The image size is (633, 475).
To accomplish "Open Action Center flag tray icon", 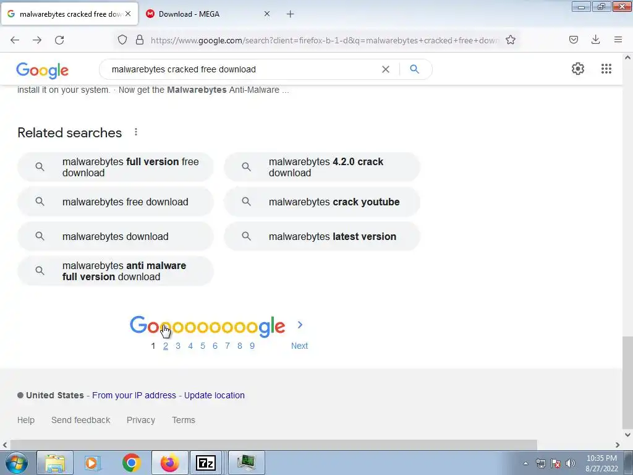I will 556,463.
